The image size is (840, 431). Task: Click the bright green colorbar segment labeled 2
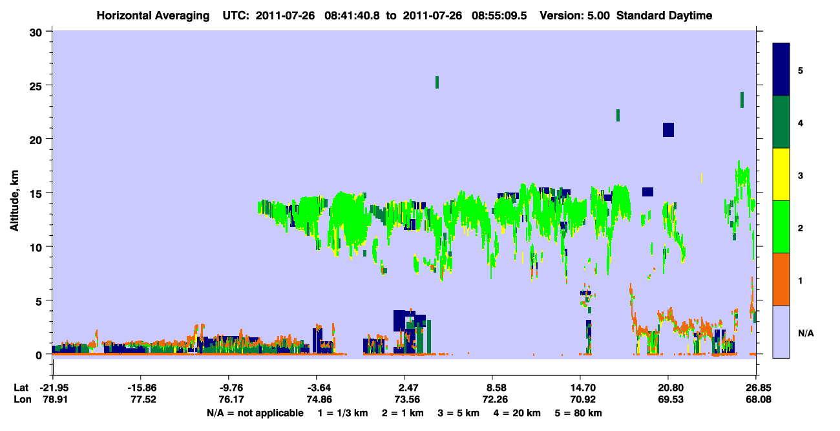(781, 227)
